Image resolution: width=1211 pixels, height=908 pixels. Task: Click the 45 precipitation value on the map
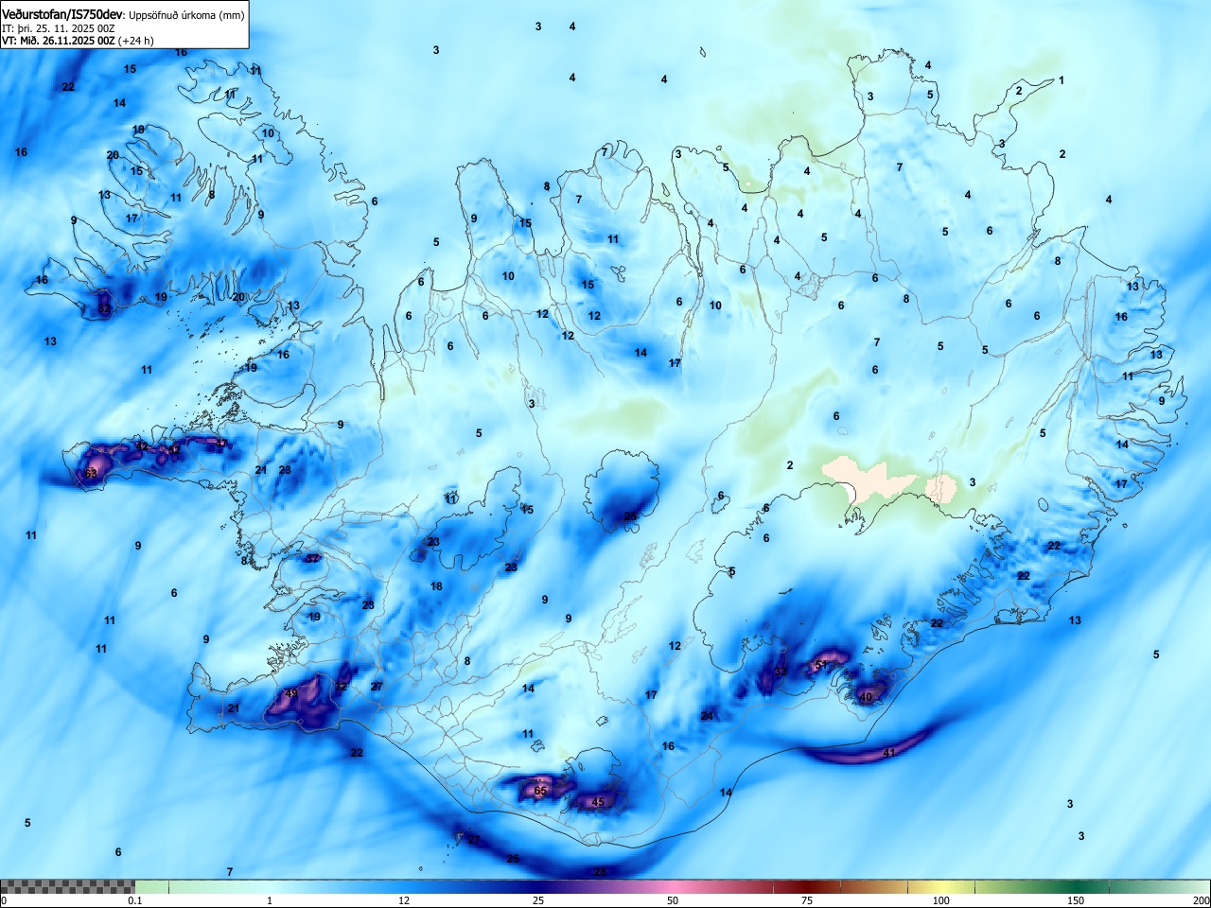coord(597,802)
